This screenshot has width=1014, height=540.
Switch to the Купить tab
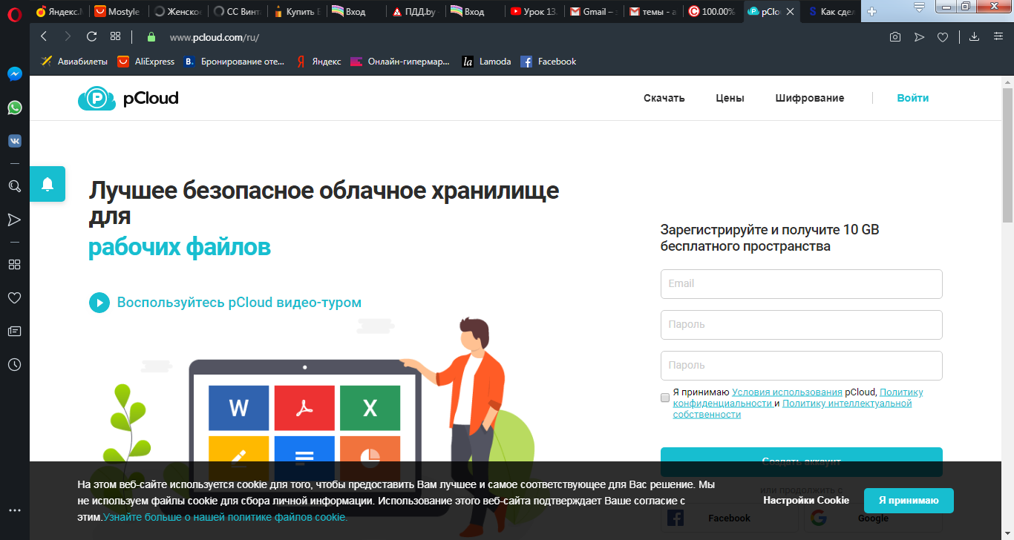(x=297, y=11)
